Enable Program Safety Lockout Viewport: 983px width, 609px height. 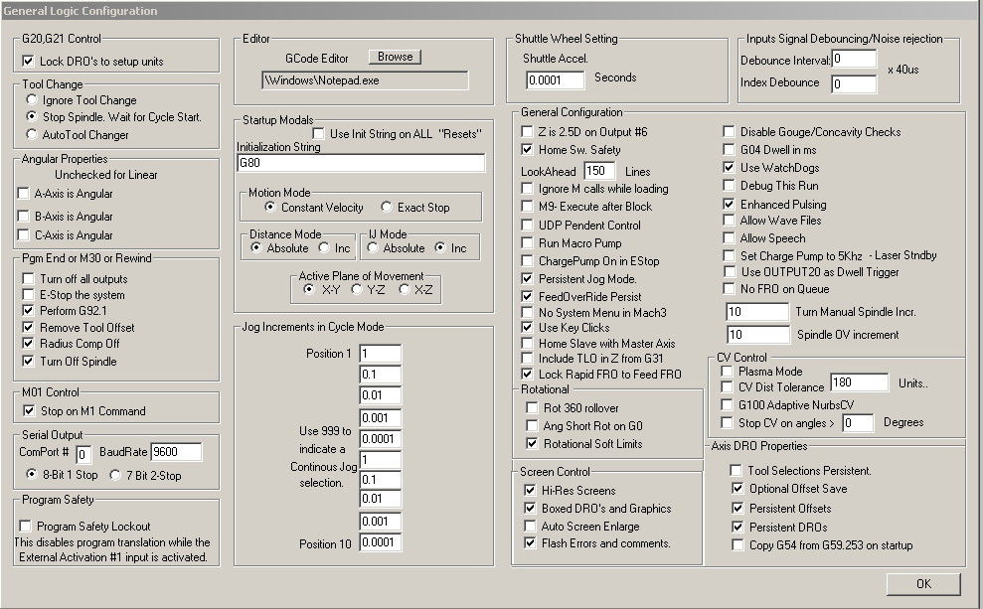click(x=25, y=526)
